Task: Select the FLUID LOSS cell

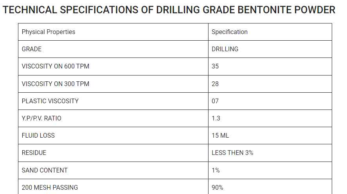Action: pos(113,136)
